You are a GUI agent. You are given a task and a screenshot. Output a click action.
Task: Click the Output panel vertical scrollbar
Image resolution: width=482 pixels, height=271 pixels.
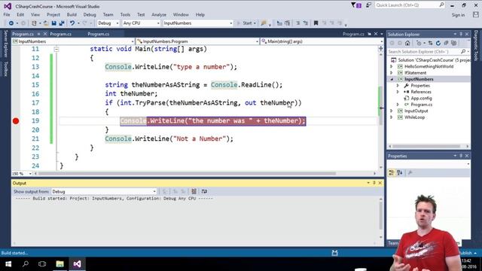[x=381, y=219]
